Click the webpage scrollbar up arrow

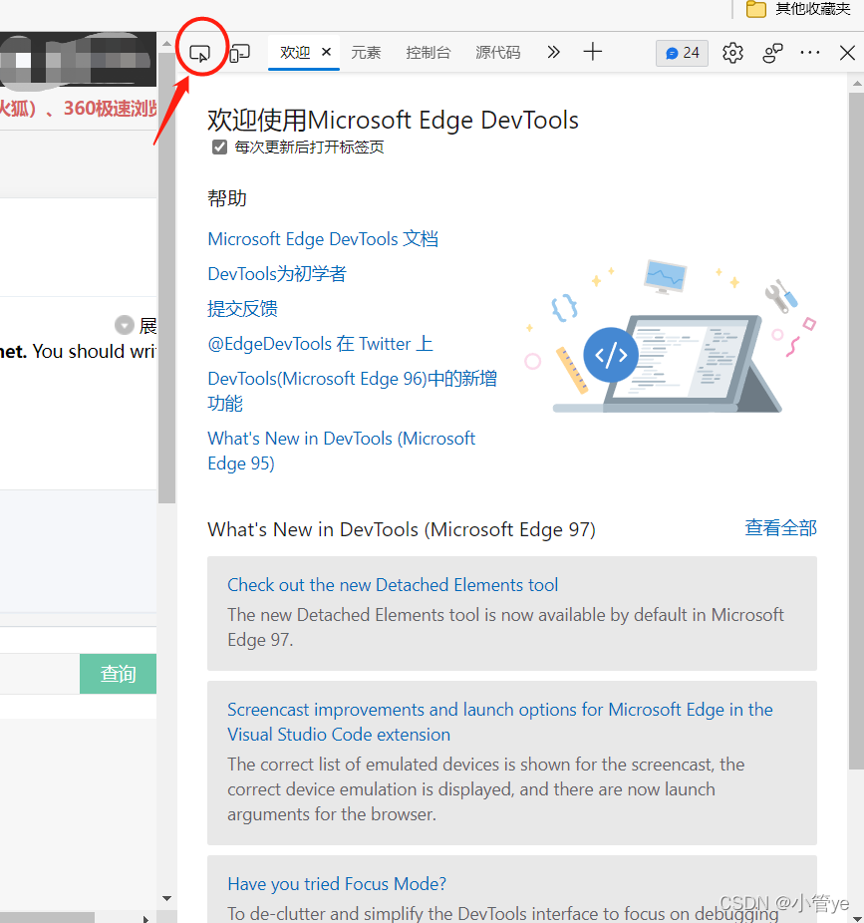(x=166, y=43)
